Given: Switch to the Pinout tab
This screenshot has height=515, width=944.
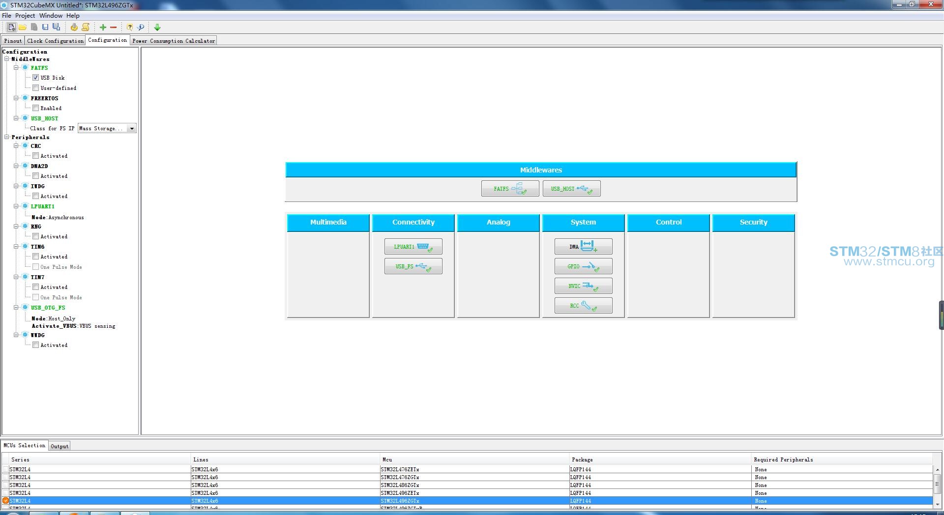Looking at the screenshot, I should 13,41.
